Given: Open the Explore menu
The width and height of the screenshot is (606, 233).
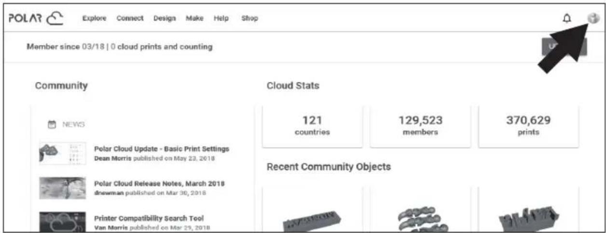Looking at the screenshot, I should 94,18.
